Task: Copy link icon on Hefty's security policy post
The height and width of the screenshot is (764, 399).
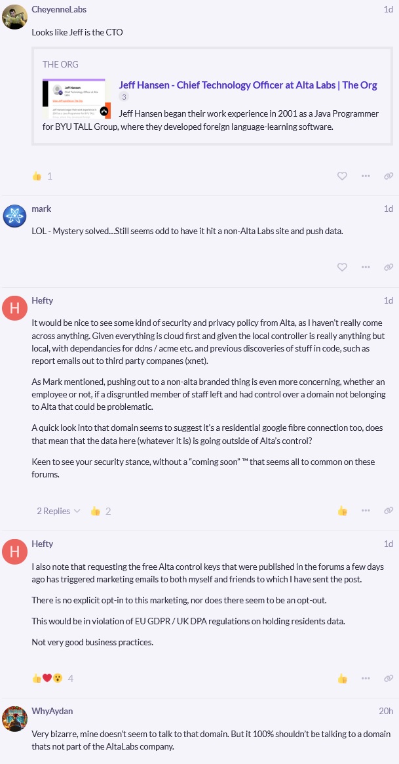Action: [x=389, y=510]
